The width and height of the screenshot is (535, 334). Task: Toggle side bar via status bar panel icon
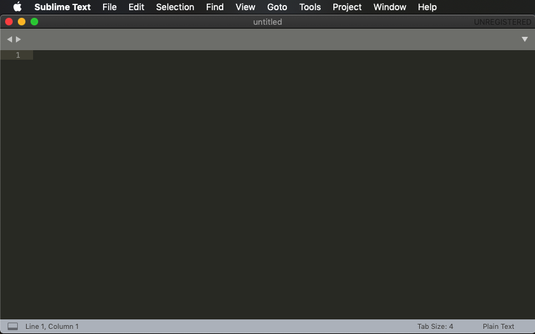coord(13,326)
